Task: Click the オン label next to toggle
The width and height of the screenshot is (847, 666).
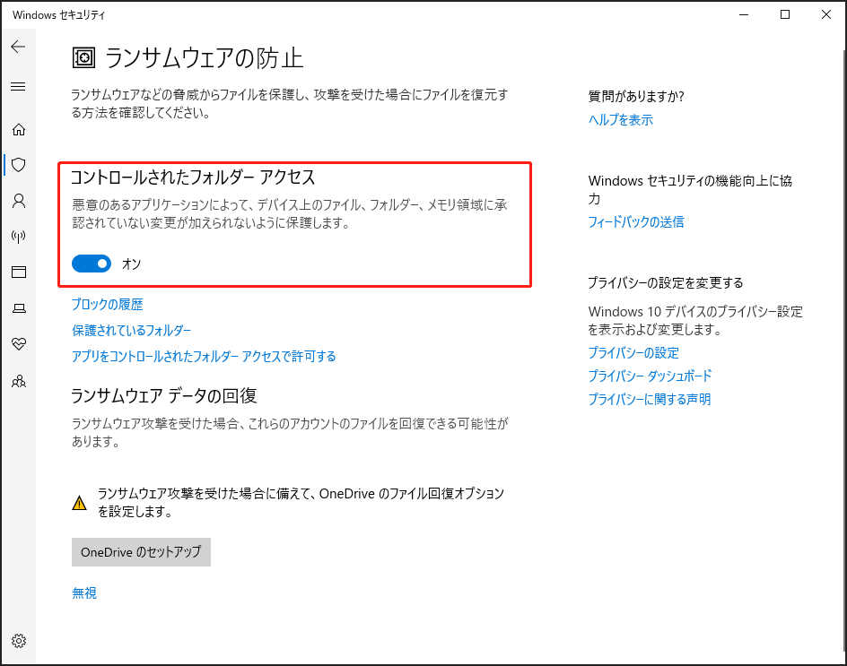Action: [x=131, y=264]
